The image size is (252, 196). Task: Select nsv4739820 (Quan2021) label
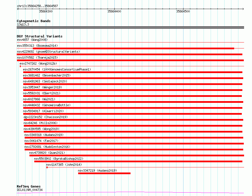click(x=47, y=153)
